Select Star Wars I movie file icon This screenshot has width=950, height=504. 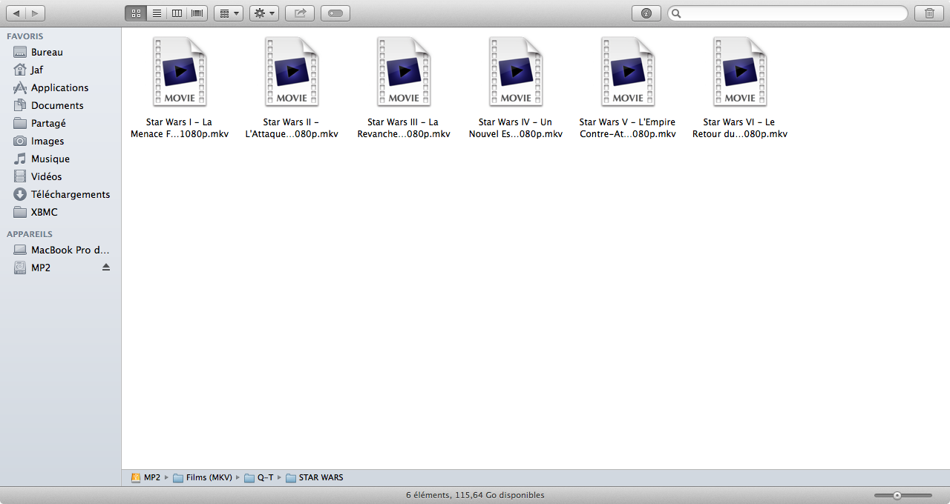point(180,72)
